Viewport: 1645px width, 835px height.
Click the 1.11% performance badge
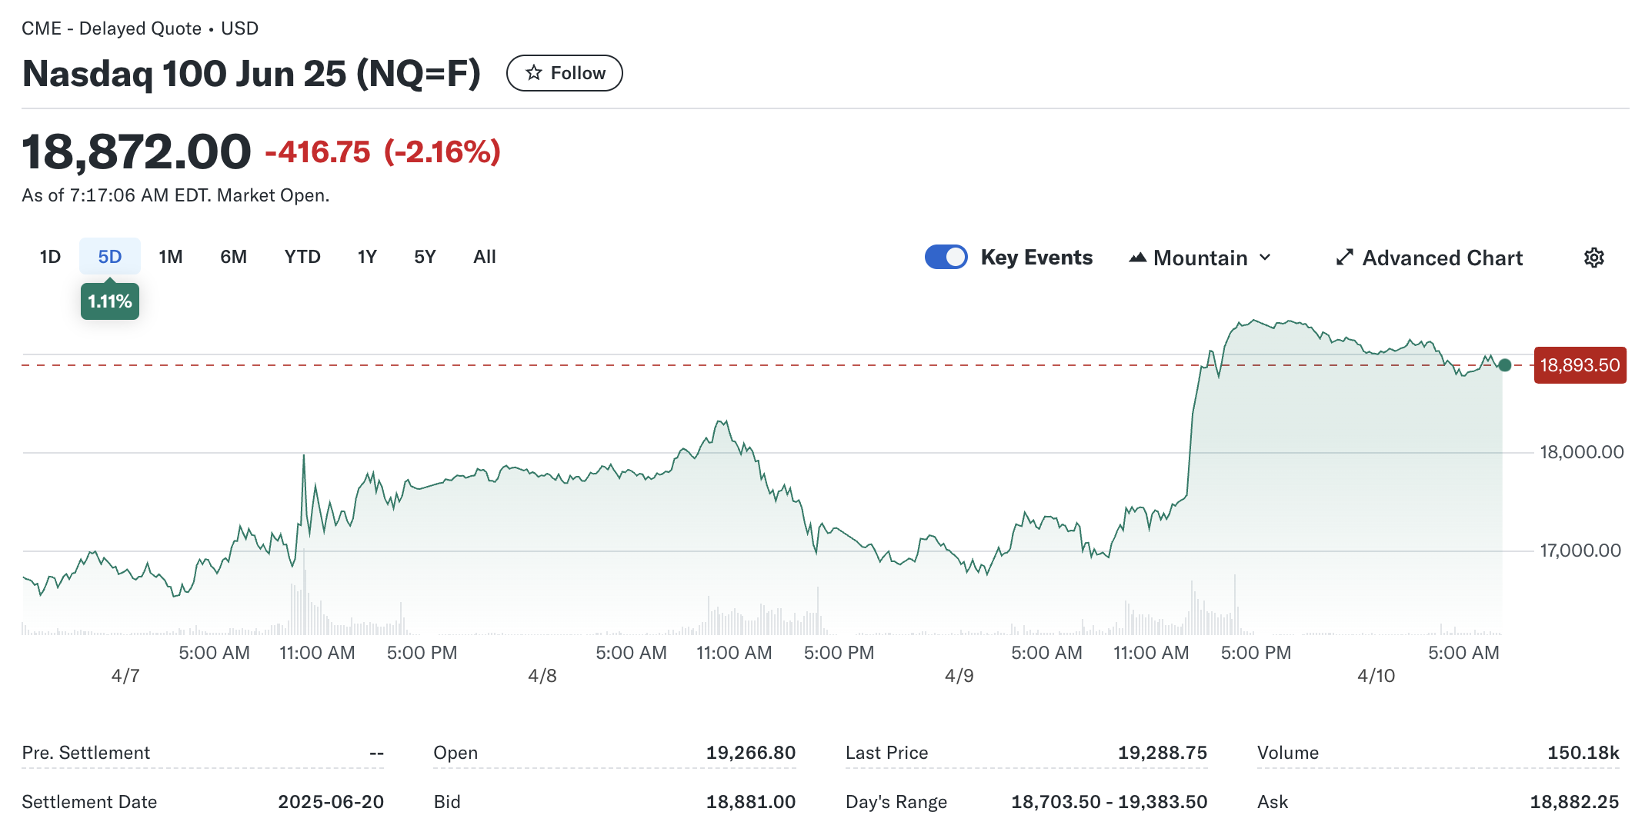(110, 301)
